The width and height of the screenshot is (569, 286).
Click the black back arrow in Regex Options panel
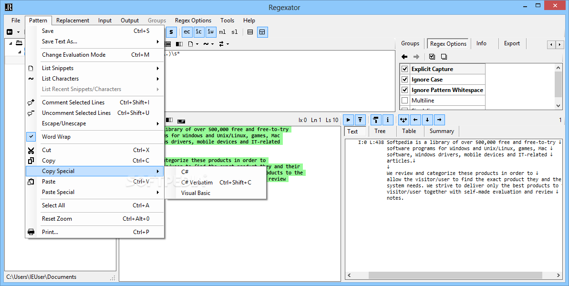(x=404, y=57)
